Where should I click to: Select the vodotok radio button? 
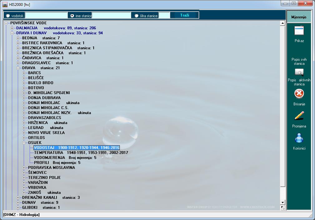pos(8,16)
